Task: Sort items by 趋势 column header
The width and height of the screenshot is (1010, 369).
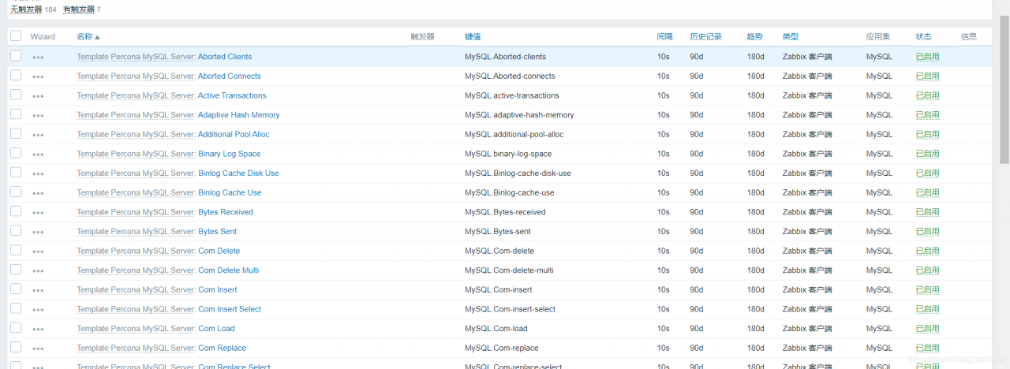Action: coord(755,37)
